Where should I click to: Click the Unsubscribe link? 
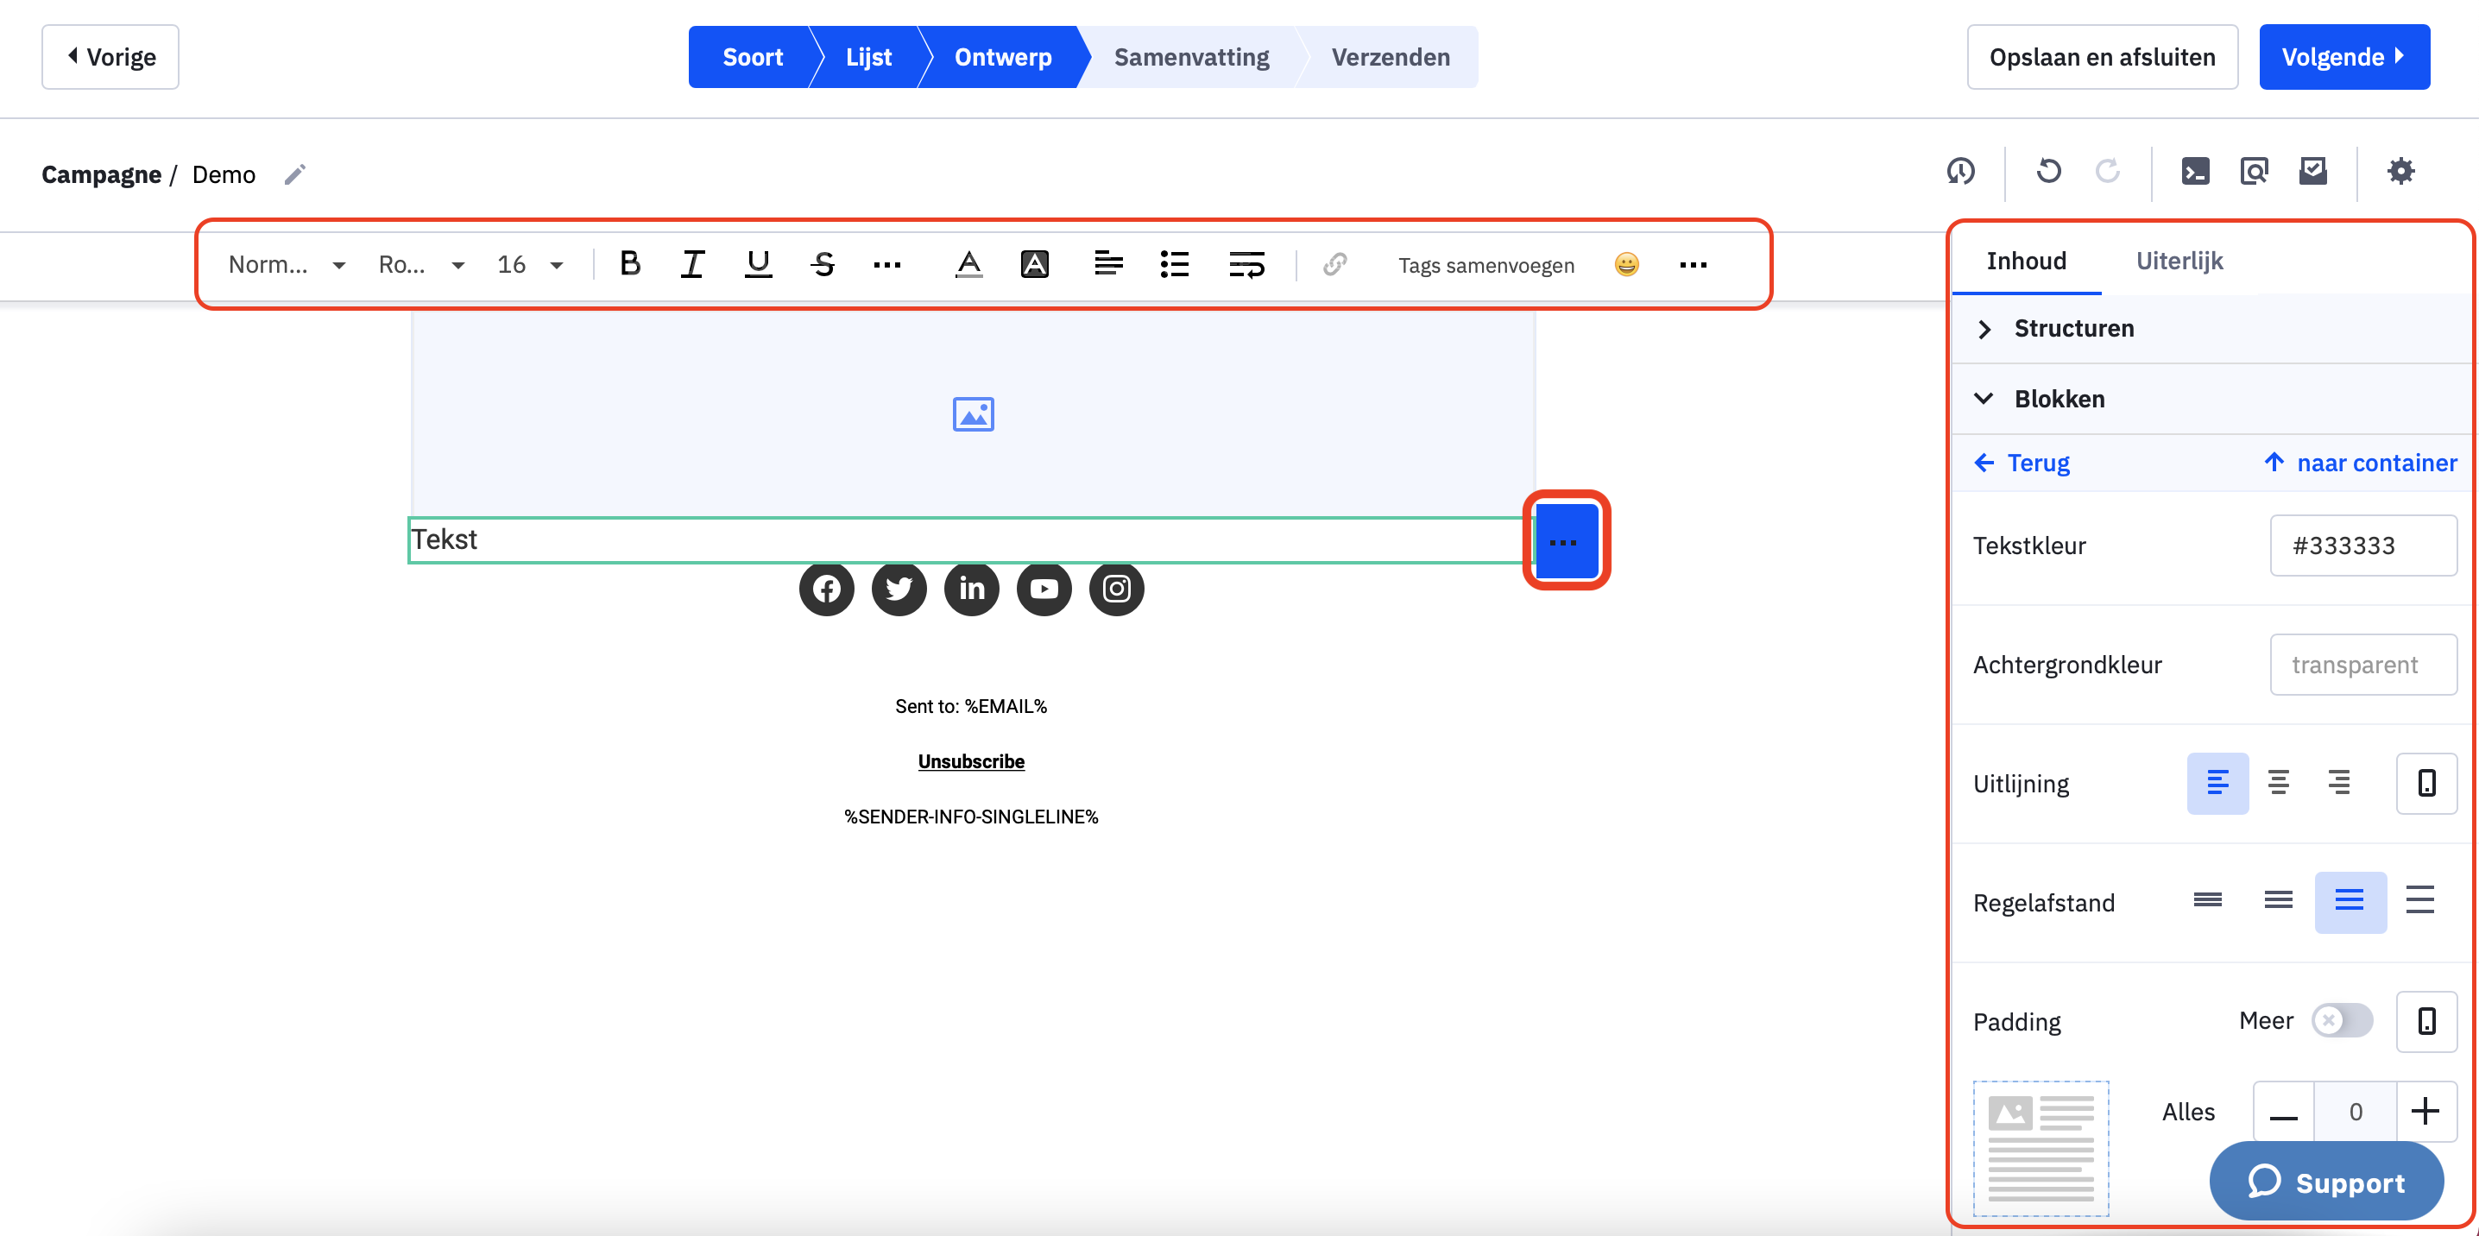coord(970,761)
